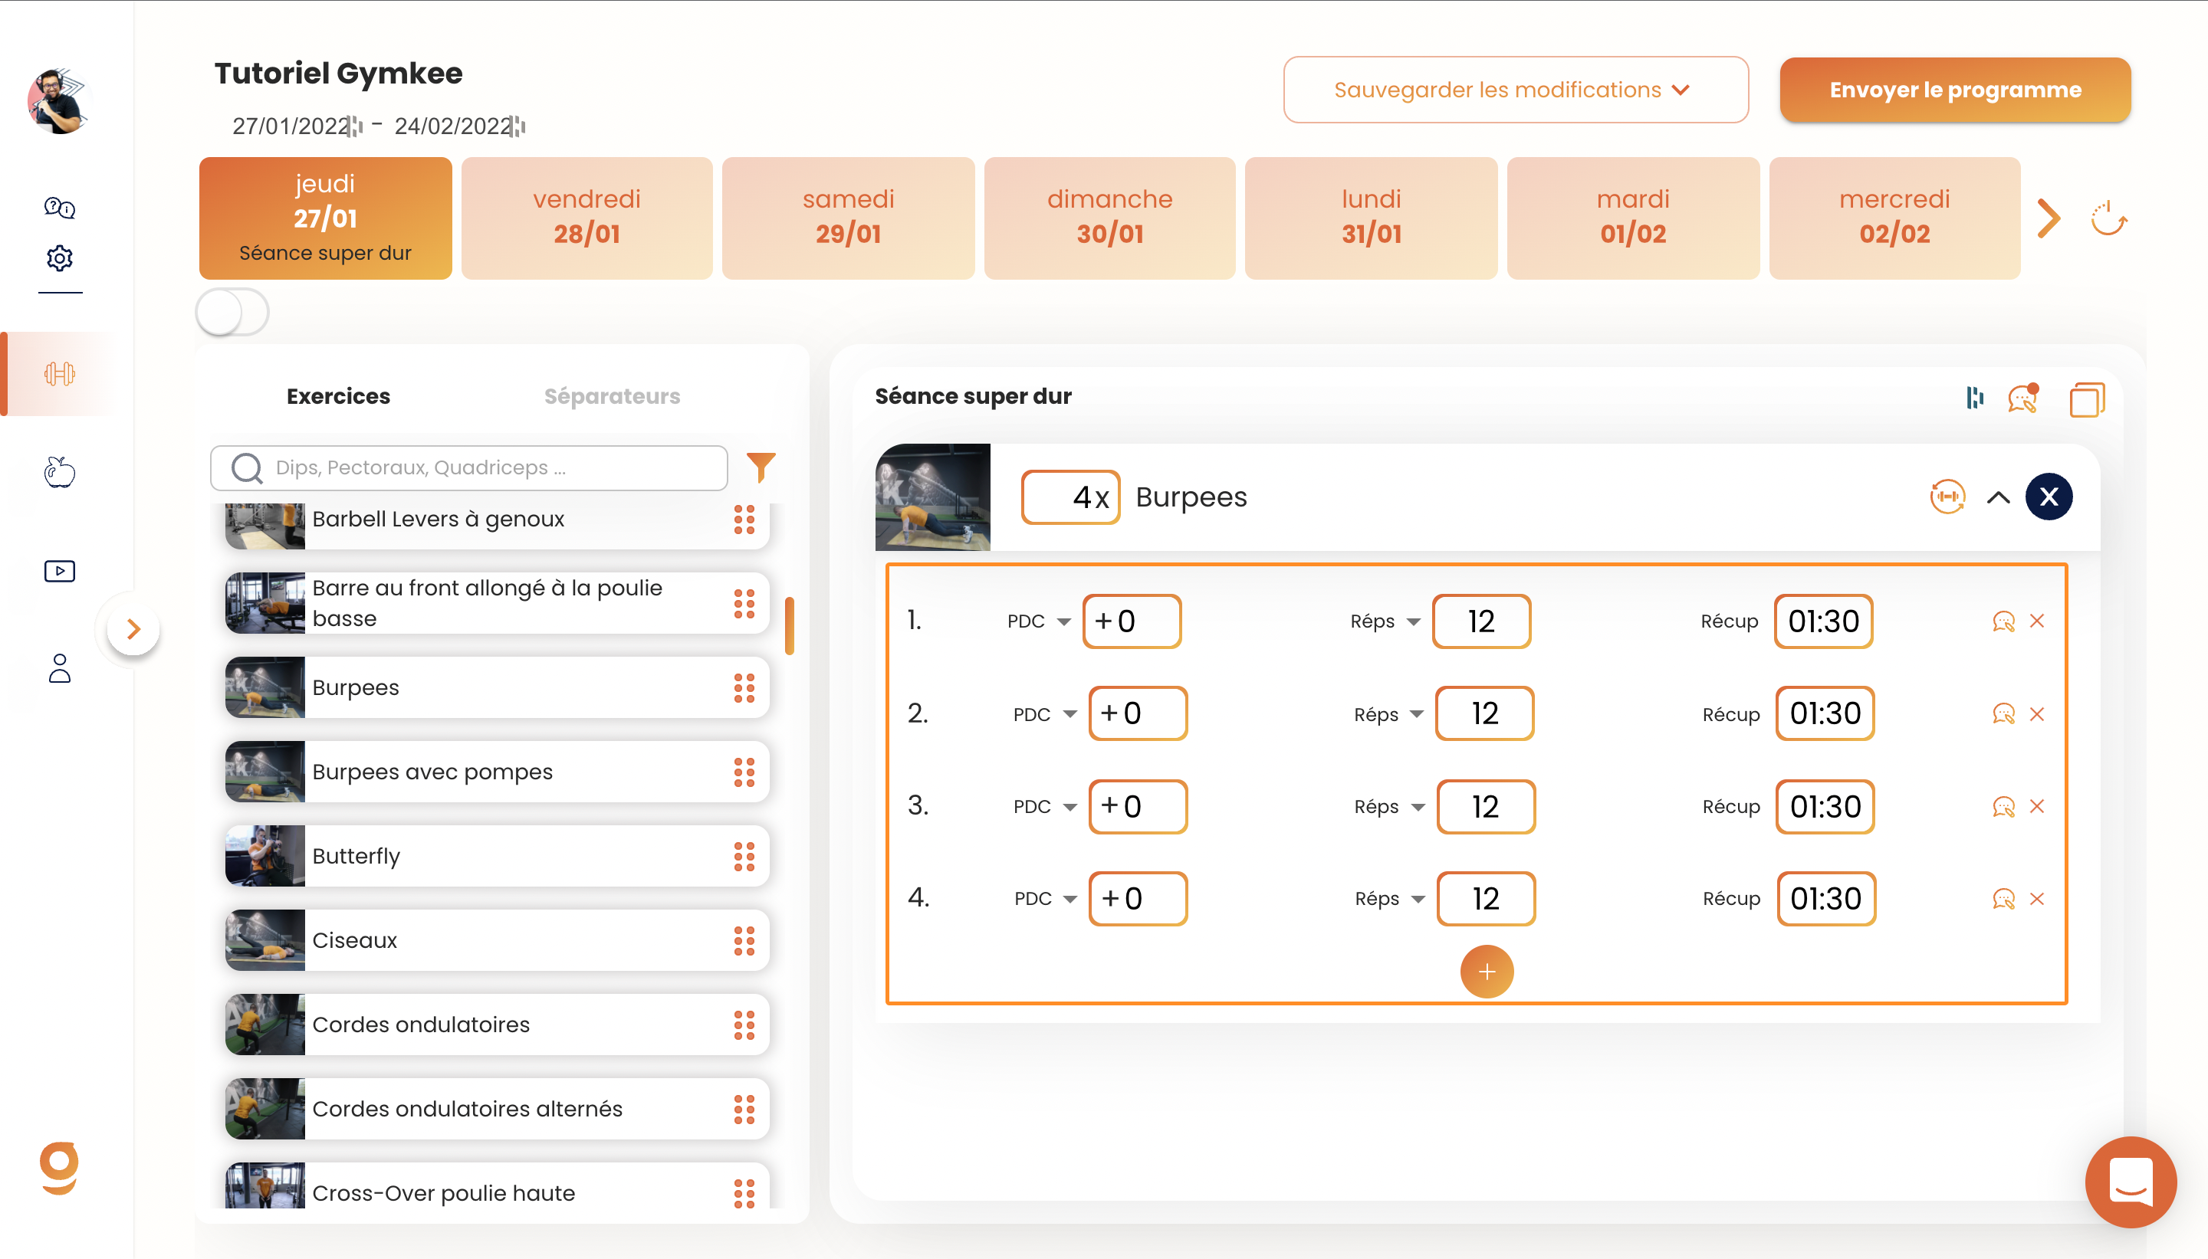Edit the 4x series count field
The width and height of the screenshot is (2208, 1259).
[1071, 497]
